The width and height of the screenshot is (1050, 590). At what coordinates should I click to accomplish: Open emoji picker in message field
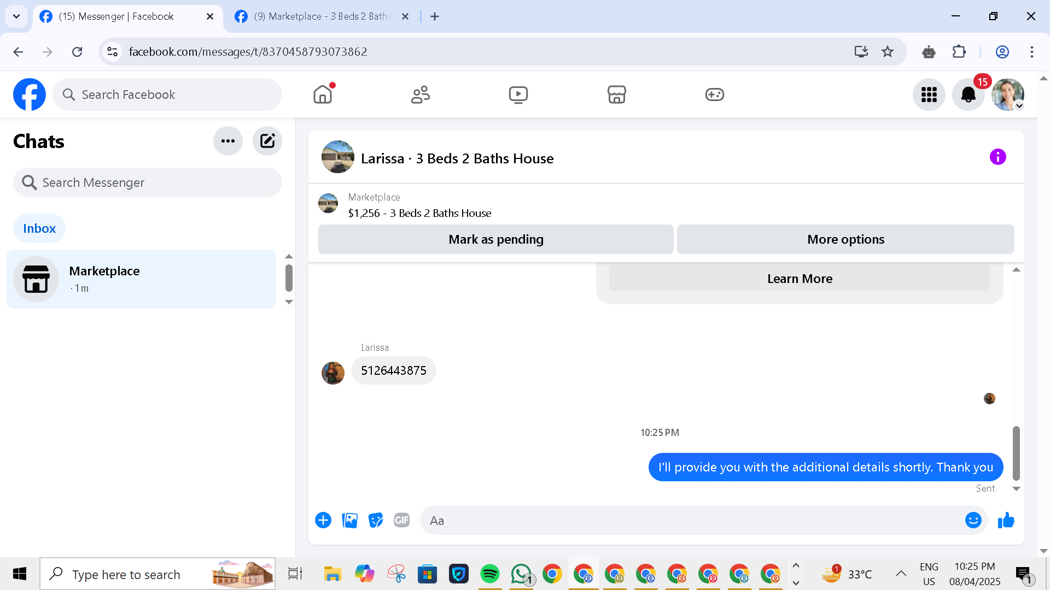(x=973, y=521)
